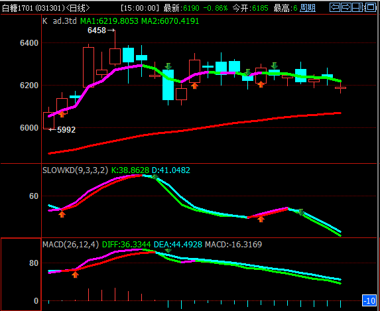380x311 pixels.
Task: Click the 5992 low price marker
Action: (x=62, y=130)
